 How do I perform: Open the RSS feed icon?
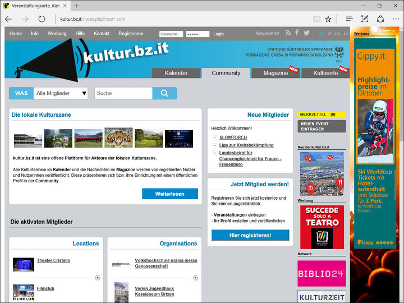click(x=288, y=33)
